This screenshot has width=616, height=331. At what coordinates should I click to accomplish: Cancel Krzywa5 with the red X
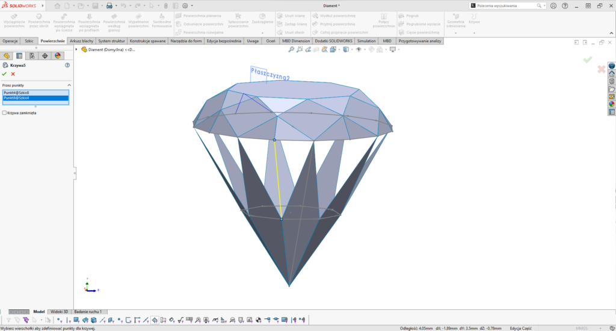click(x=13, y=74)
